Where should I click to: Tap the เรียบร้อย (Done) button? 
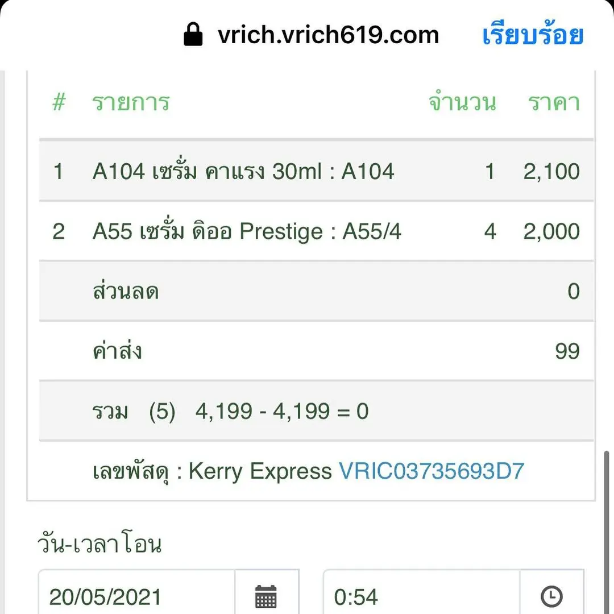click(x=533, y=35)
